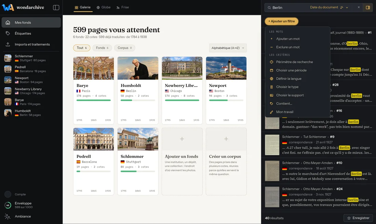Select the Contient… tag option
Image resolution: width=376 pixels, height=224 pixels.
(298, 104)
